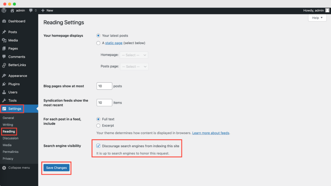Click the Appearance brush icon
The height and width of the screenshot is (186, 331).
click(x=4, y=76)
